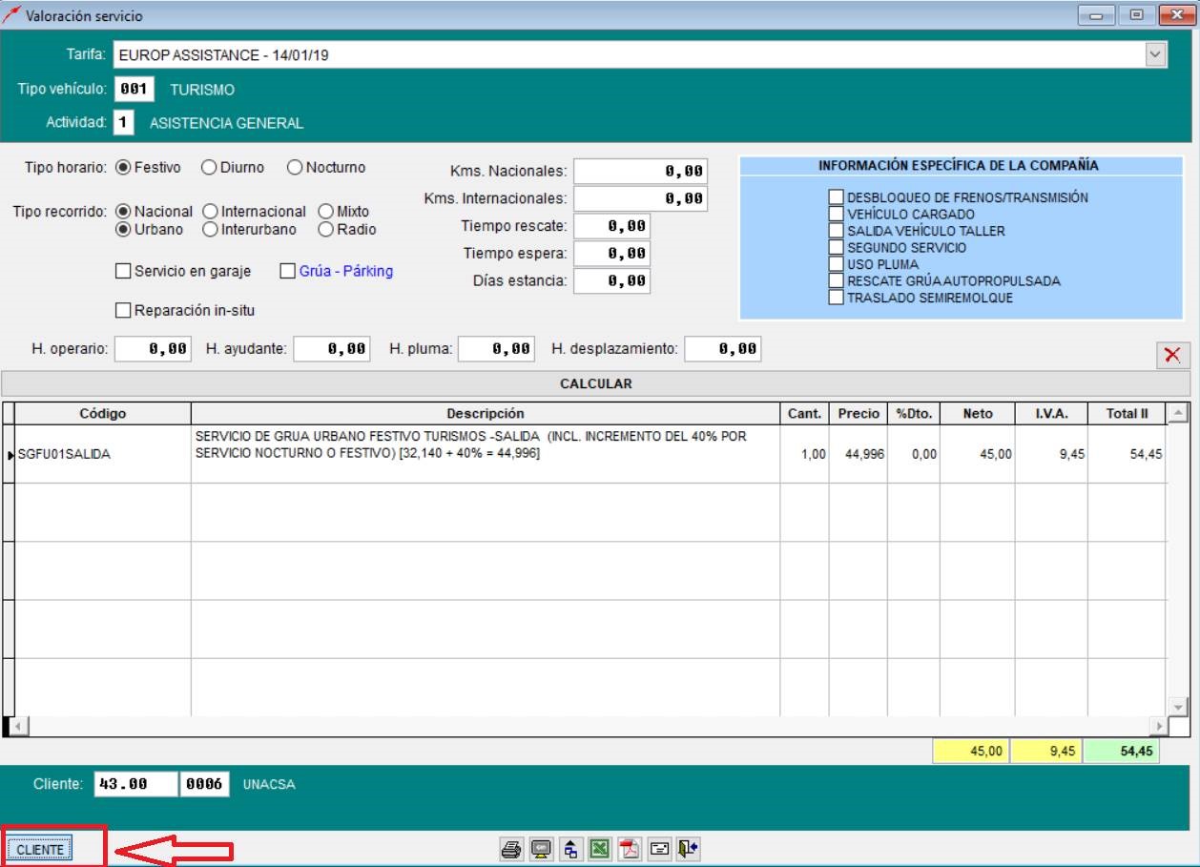Check Traslado semiremolque

[x=836, y=298]
